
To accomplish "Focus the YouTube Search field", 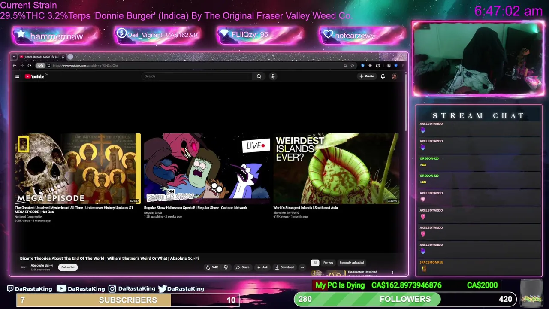I will 198,76.
